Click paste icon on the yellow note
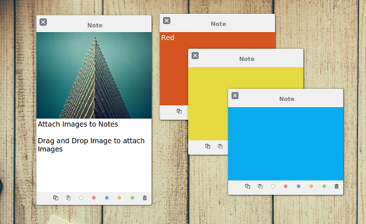 click(x=220, y=146)
